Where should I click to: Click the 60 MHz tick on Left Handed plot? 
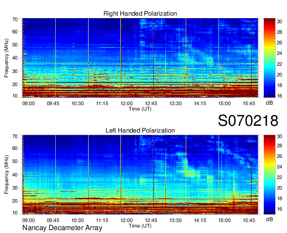pos(15,148)
